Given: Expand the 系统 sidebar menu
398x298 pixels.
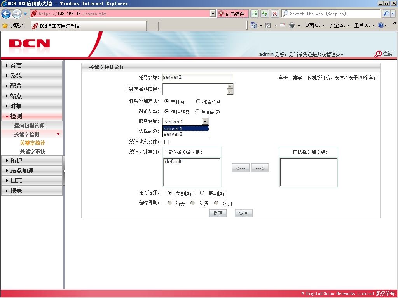Looking at the screenshot, I should [x=32, y=76].
